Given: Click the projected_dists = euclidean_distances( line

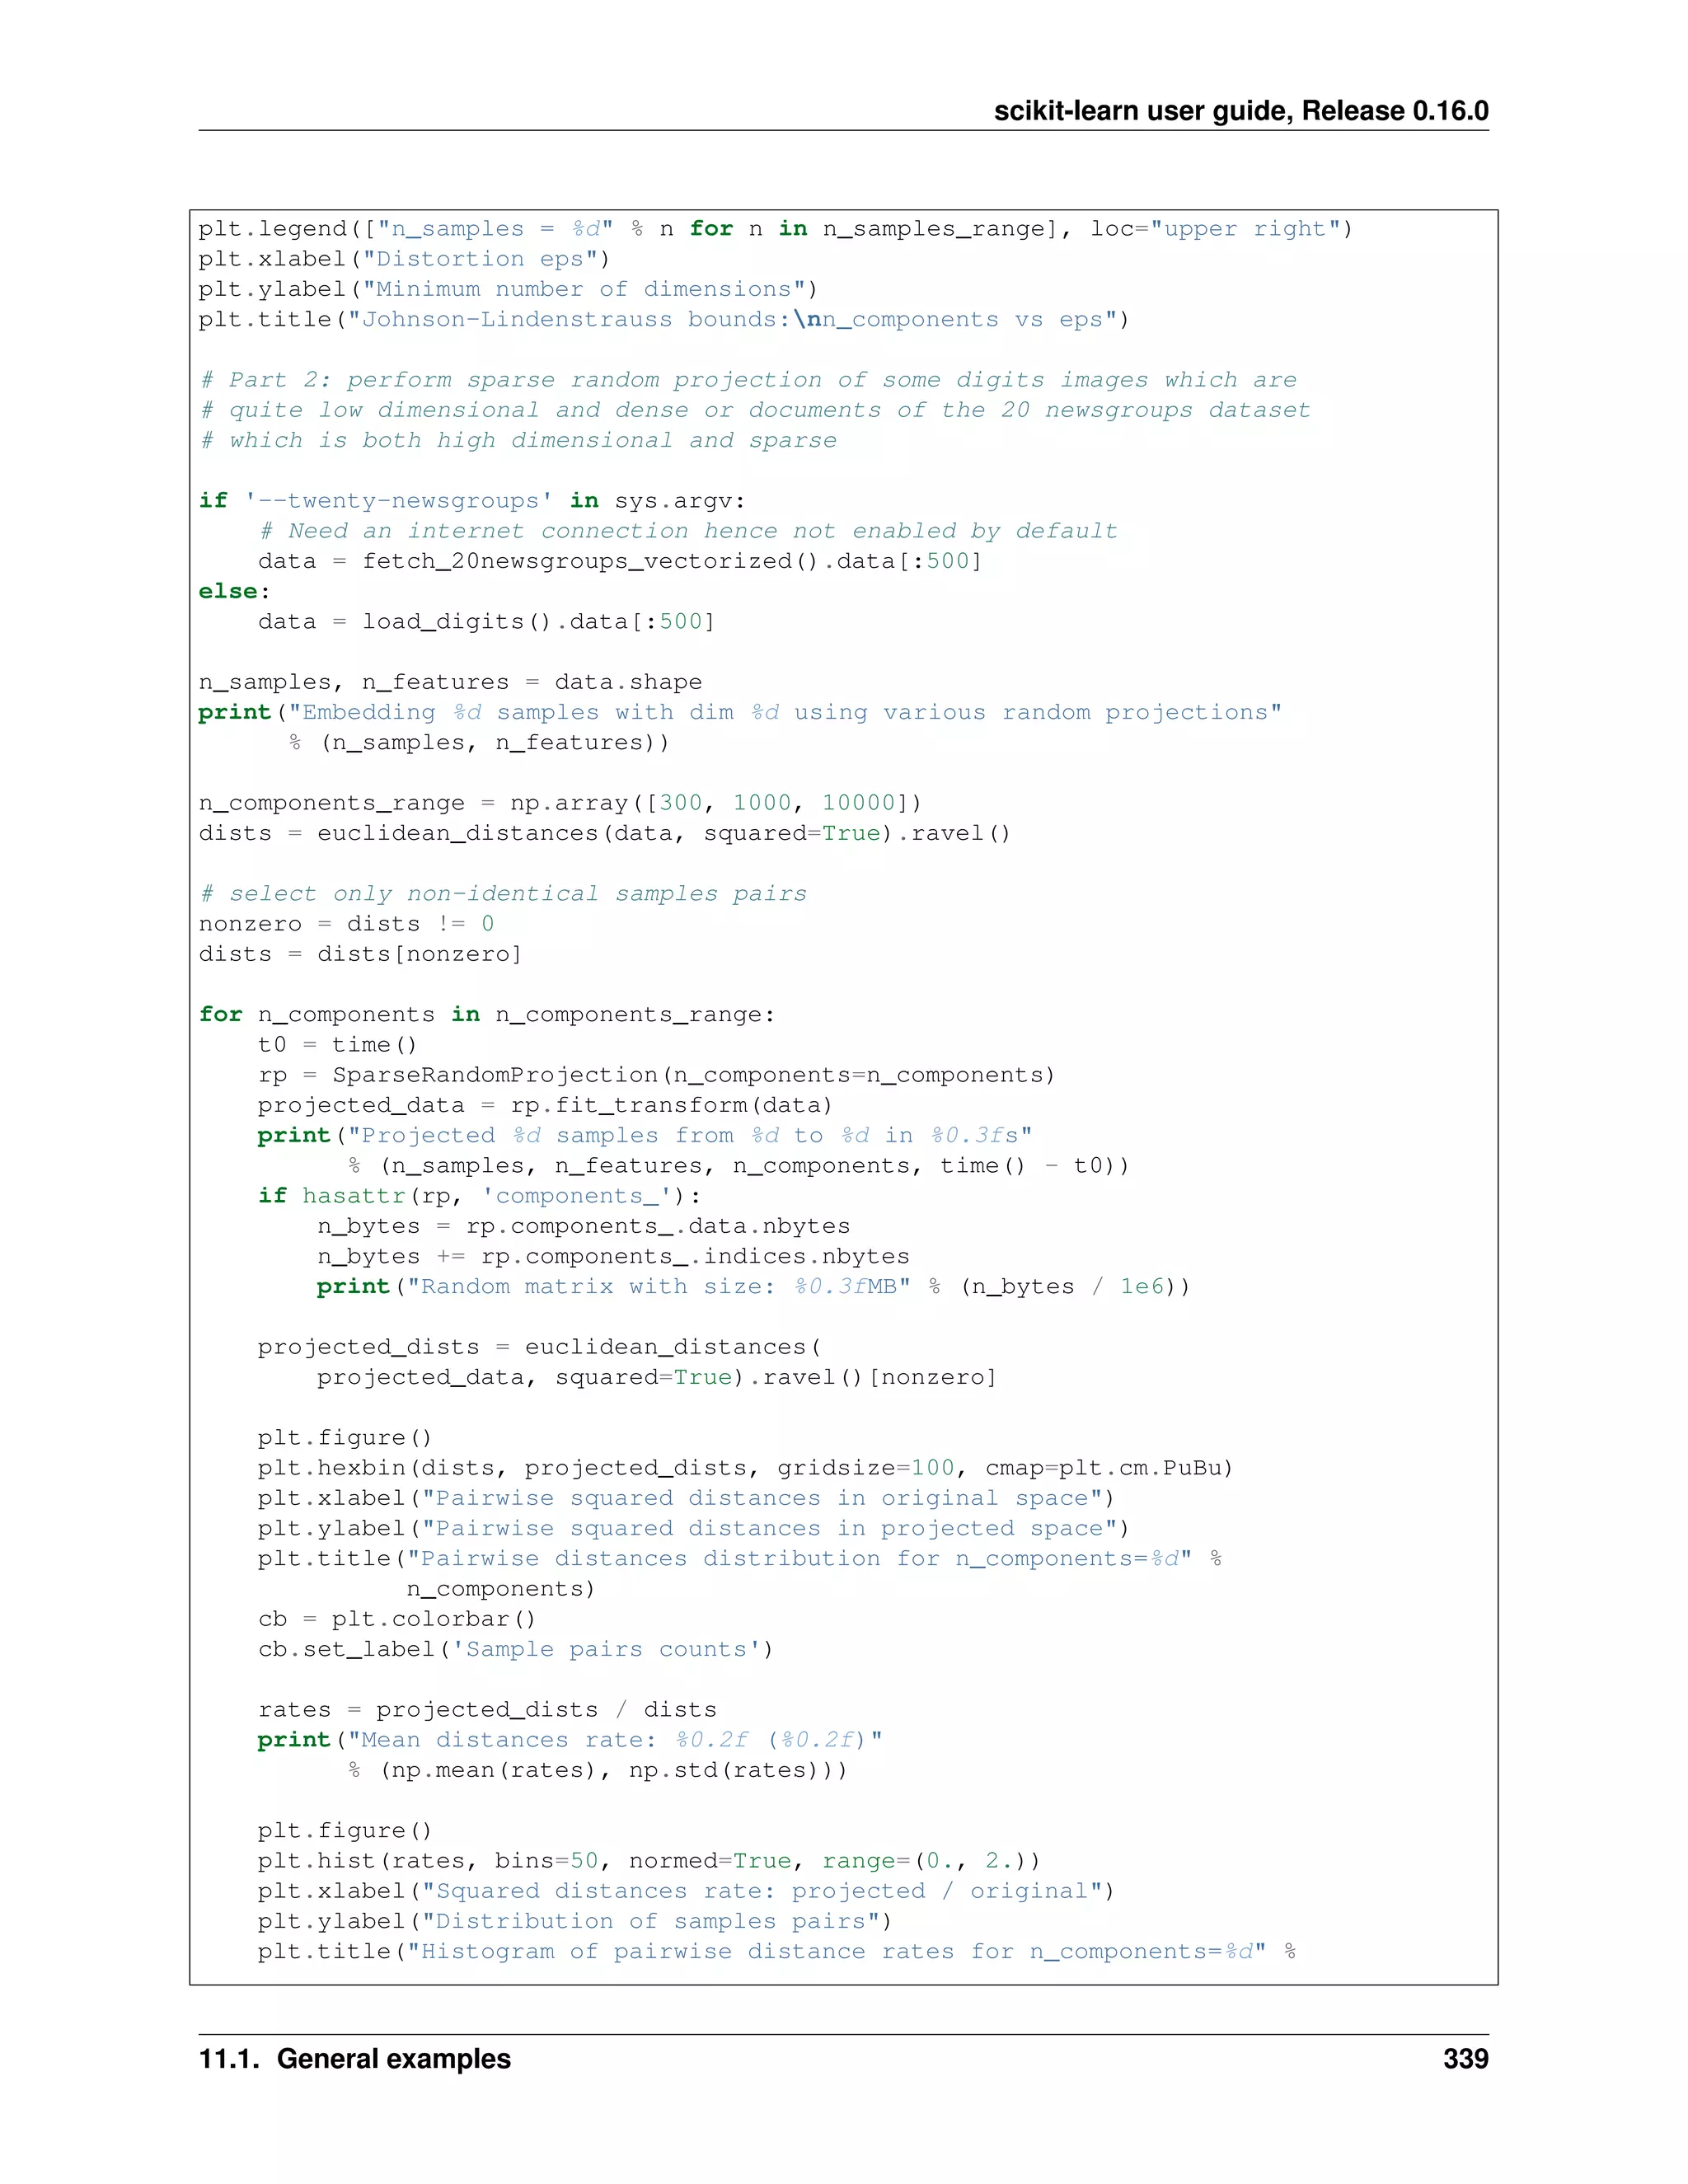Looking at the screenshot, I should coord(540,1347).
